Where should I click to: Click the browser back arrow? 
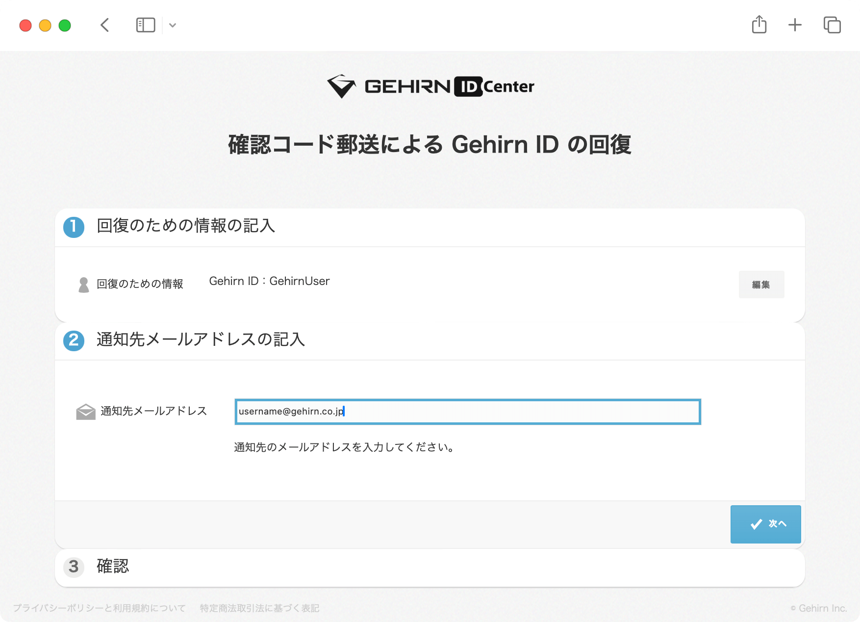coord(104,25)
